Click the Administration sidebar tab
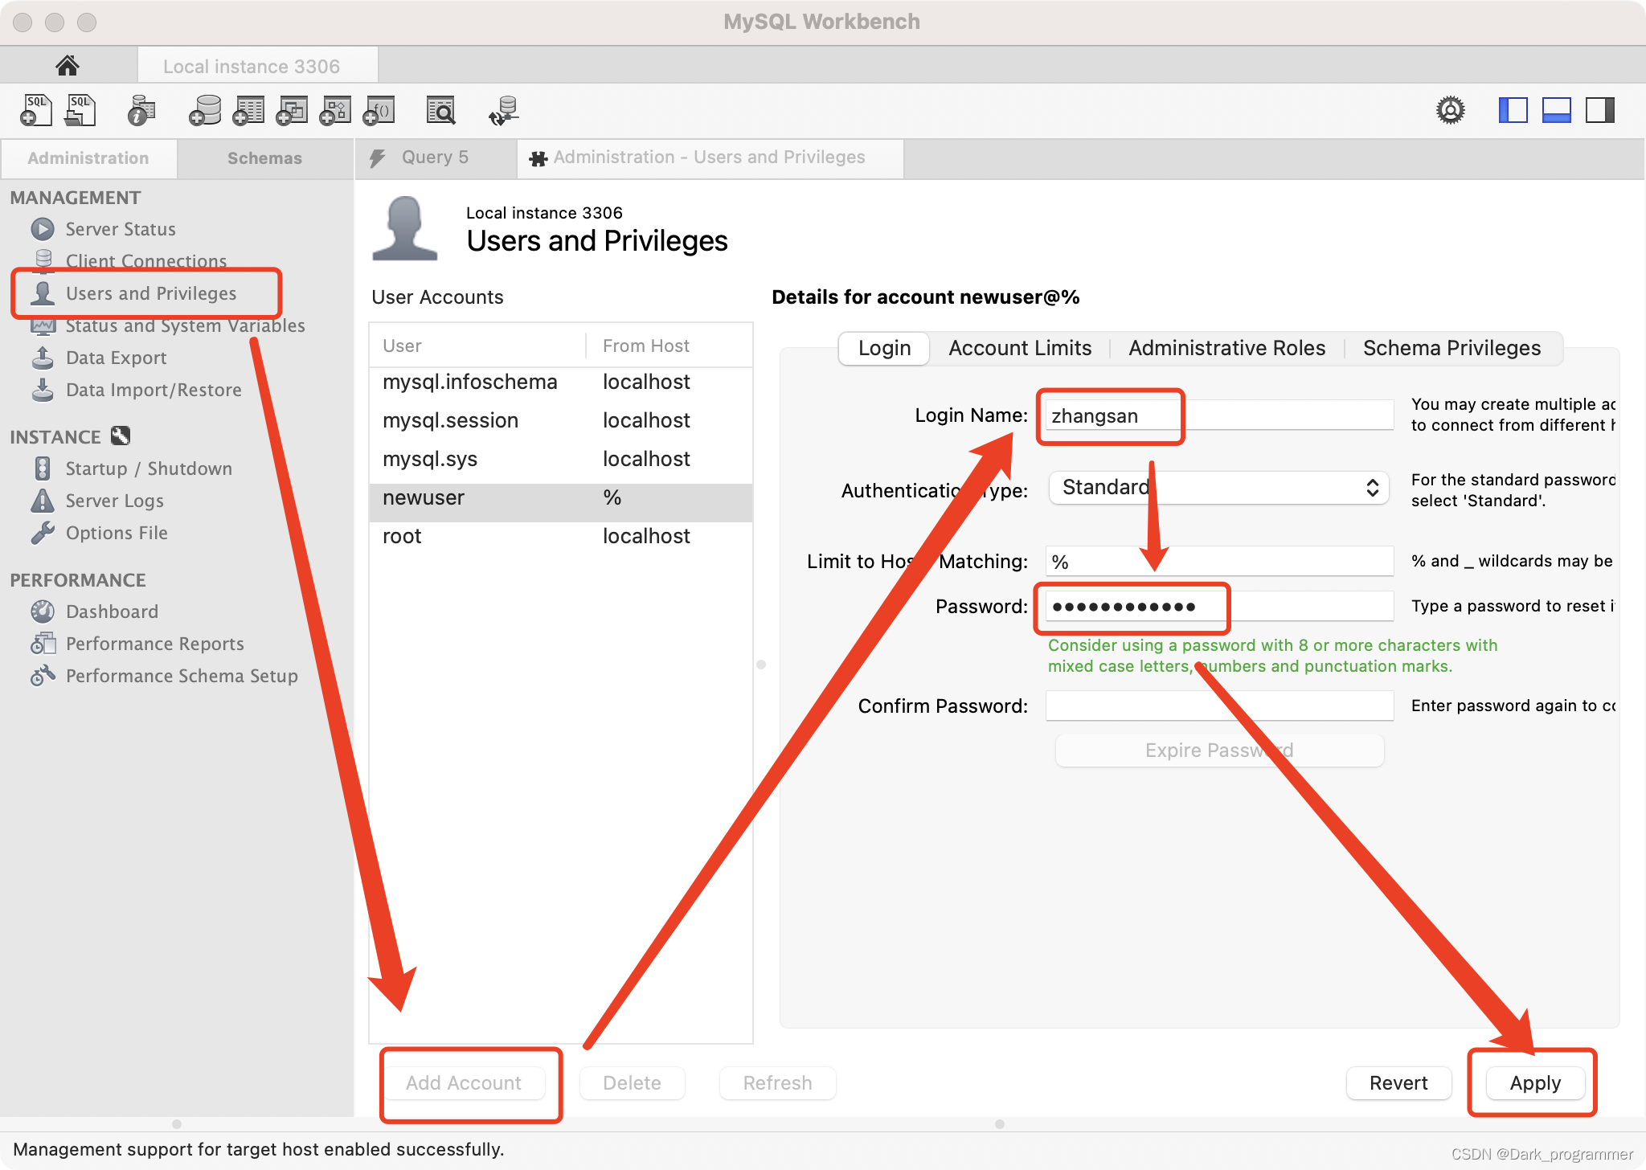Screen dimensions: 1646x1170 (x=88, y=157)
